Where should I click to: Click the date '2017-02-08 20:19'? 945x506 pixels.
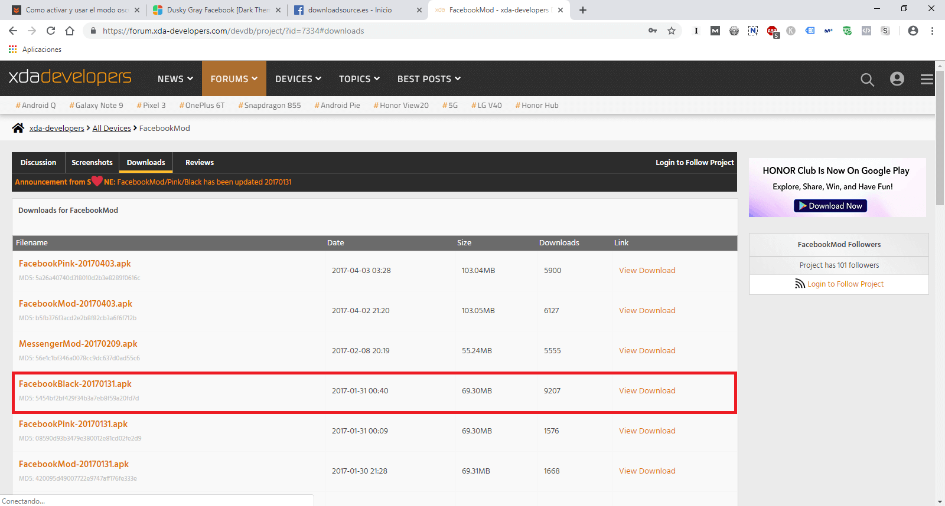[x=360, y=350]
